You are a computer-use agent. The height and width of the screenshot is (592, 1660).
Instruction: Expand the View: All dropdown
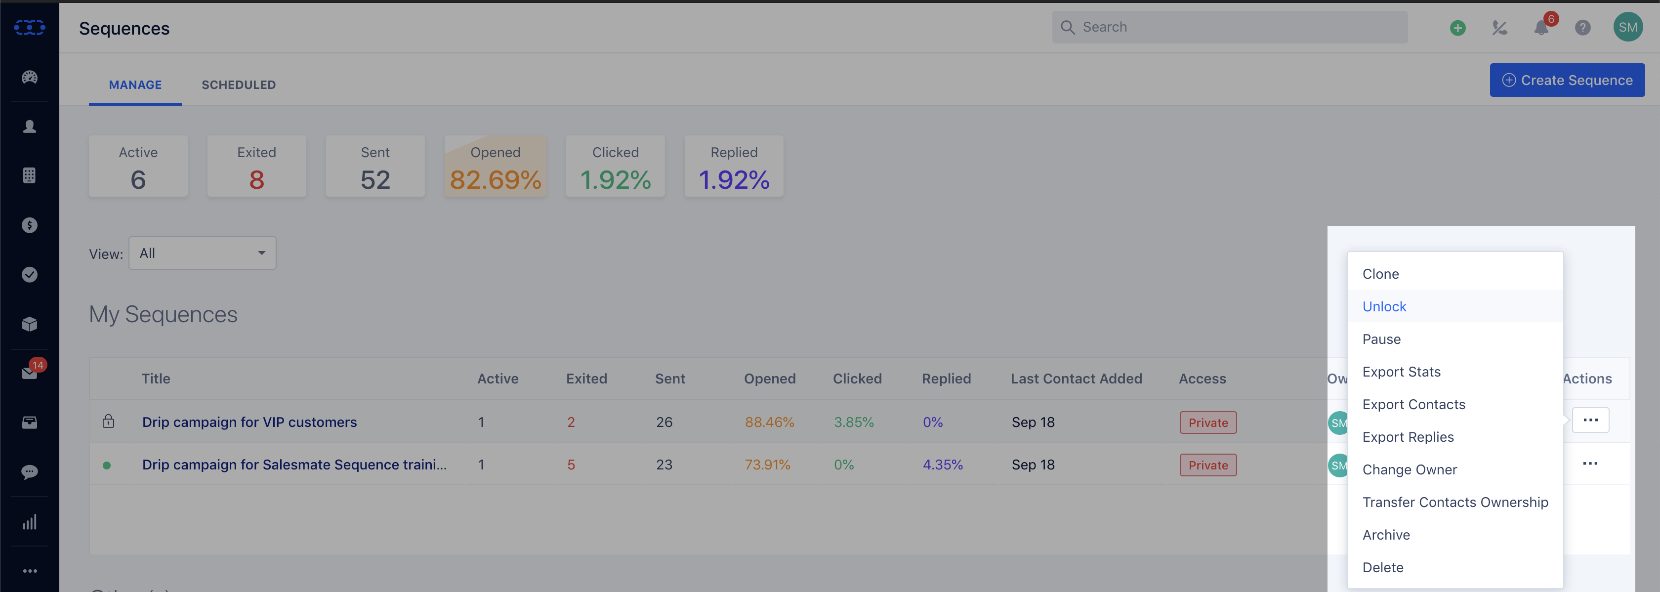pos(202,253)
